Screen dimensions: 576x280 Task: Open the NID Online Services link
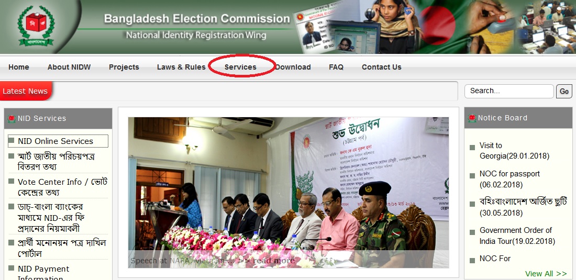tap(56, 141)
